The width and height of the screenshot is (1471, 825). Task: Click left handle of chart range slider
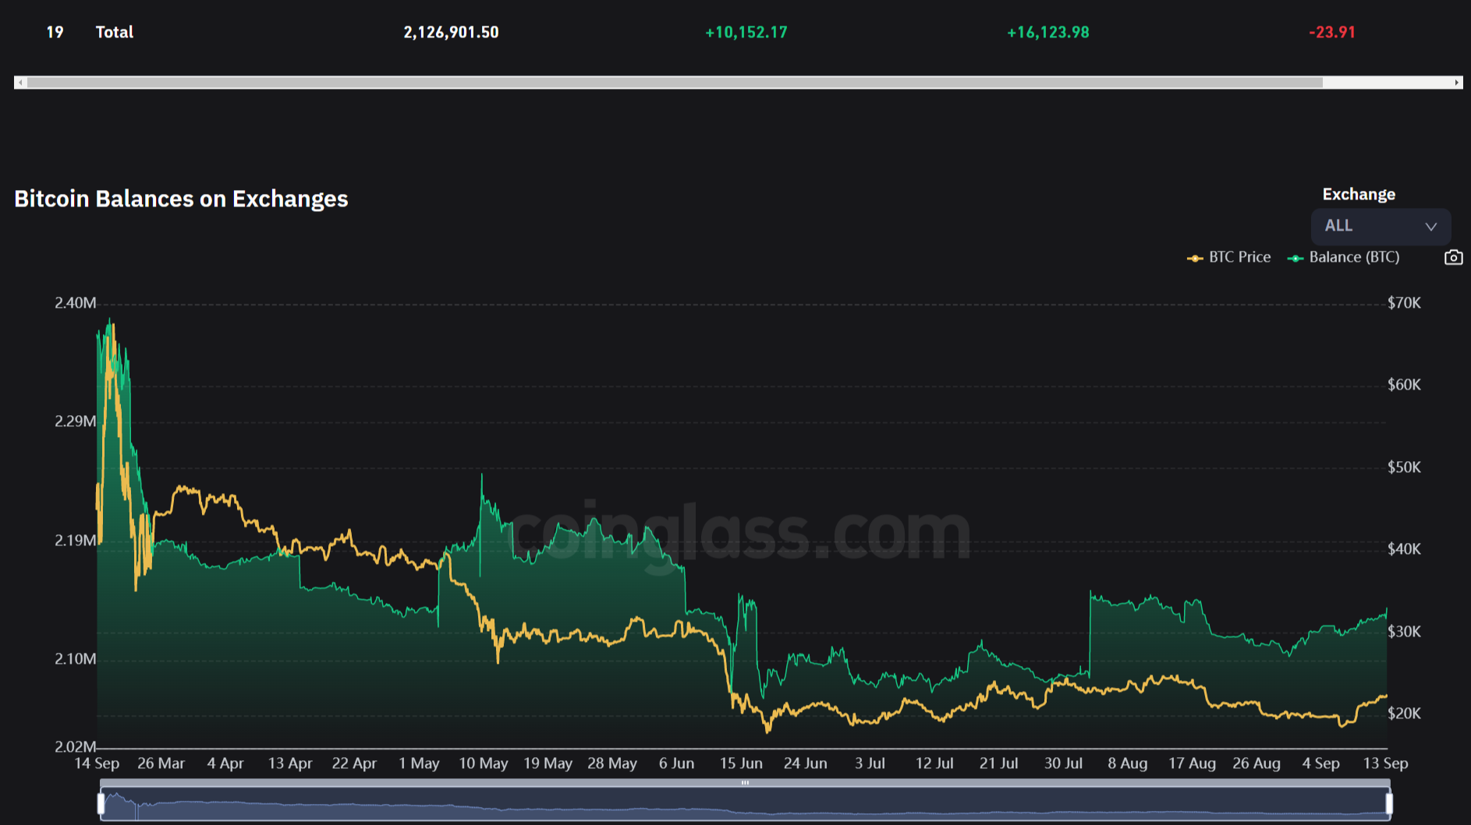(101, 803)
